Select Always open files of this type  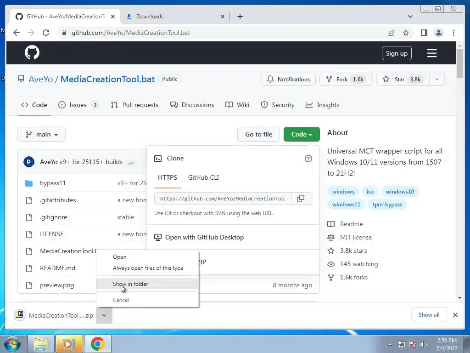click(x=148, y=268)
